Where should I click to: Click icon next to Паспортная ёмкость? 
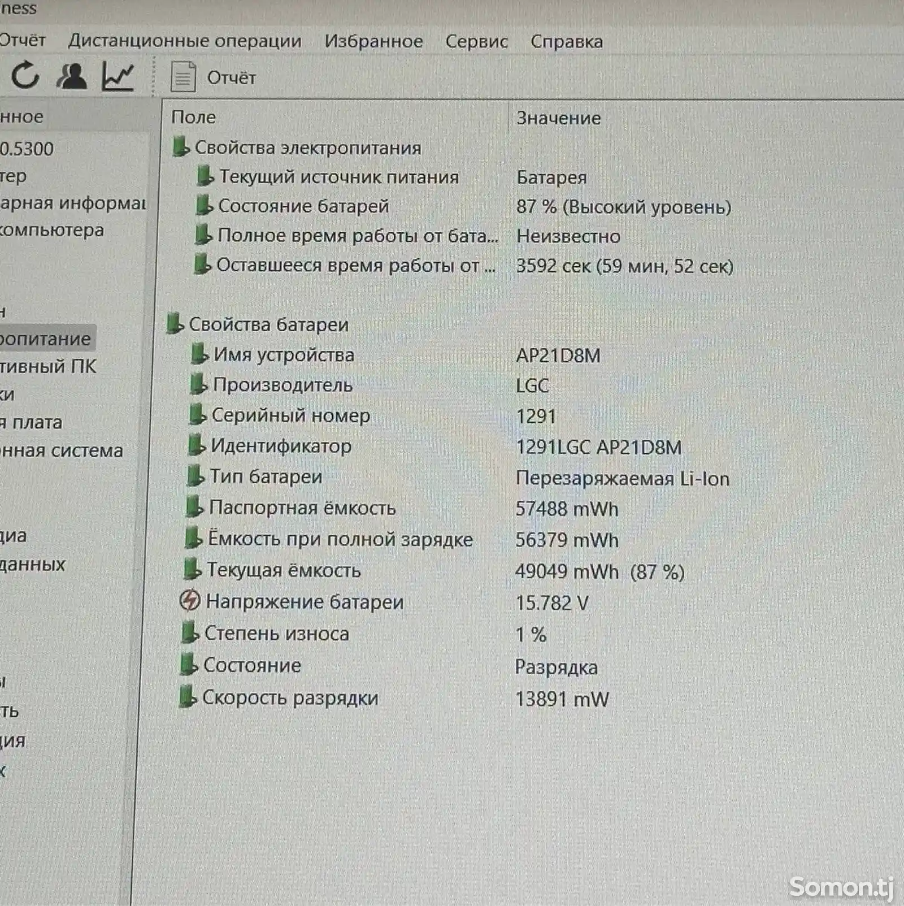pyautogui.click(x=194, y=507)
